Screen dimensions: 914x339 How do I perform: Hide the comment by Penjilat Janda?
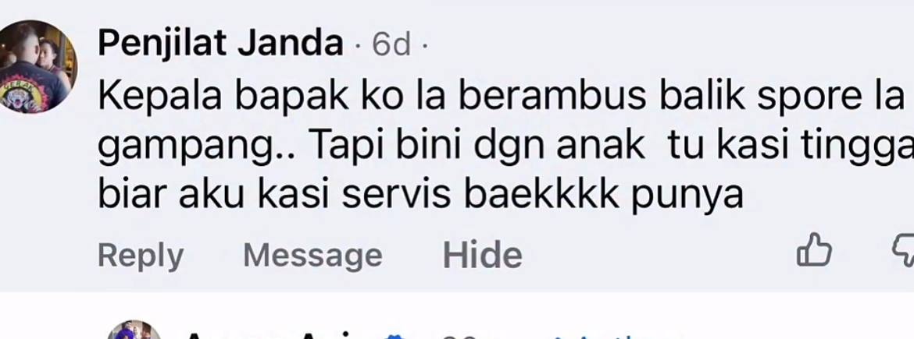coord(482,255)
